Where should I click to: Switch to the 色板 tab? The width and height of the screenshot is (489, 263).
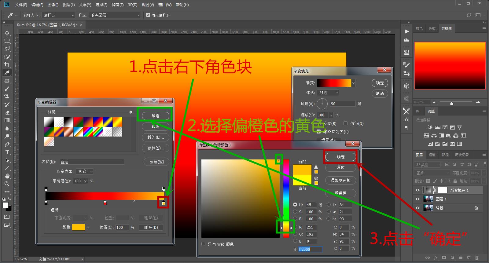[x=432, y=28]
